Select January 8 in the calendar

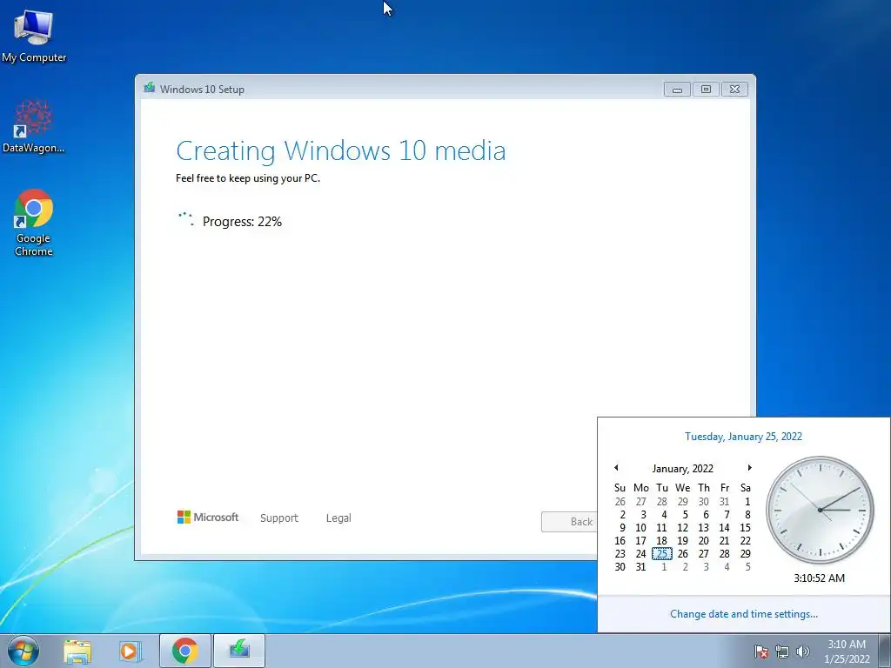746,515
